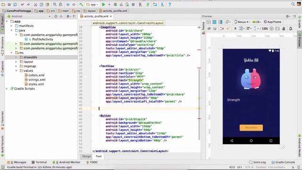Click the Synchronize toolbar icon
This screenshot has height=170, width=302.
[15, 4]
